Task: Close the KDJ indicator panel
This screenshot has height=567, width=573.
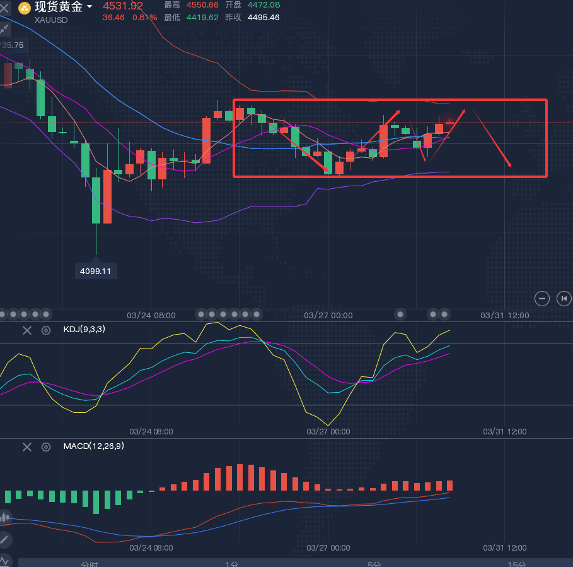Action: [27, 330]
